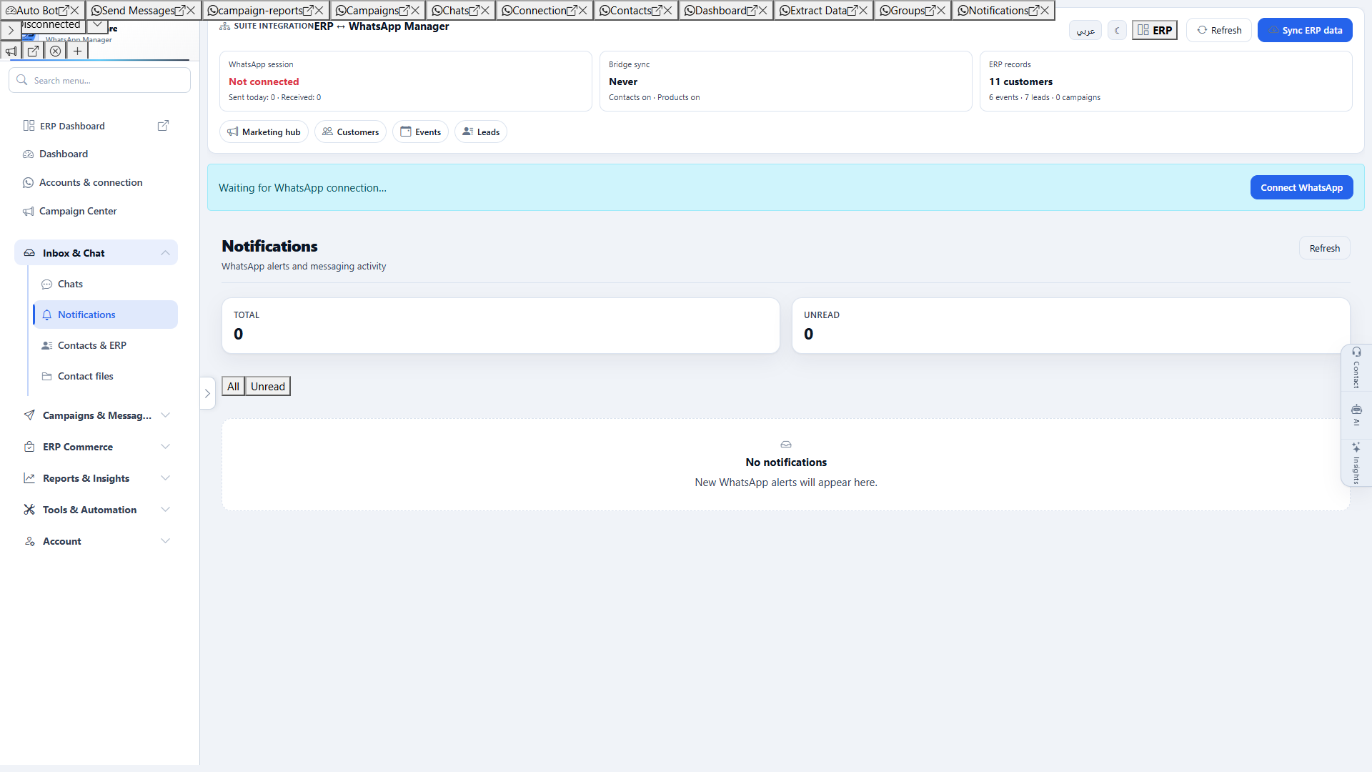Screen dimensions: 1372x772
Task: Pop out the Dashboard tab externally
Action: (x=752, y=10)
